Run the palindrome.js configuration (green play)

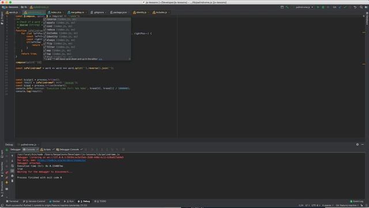pyautogui.click(x=318, y=8)
